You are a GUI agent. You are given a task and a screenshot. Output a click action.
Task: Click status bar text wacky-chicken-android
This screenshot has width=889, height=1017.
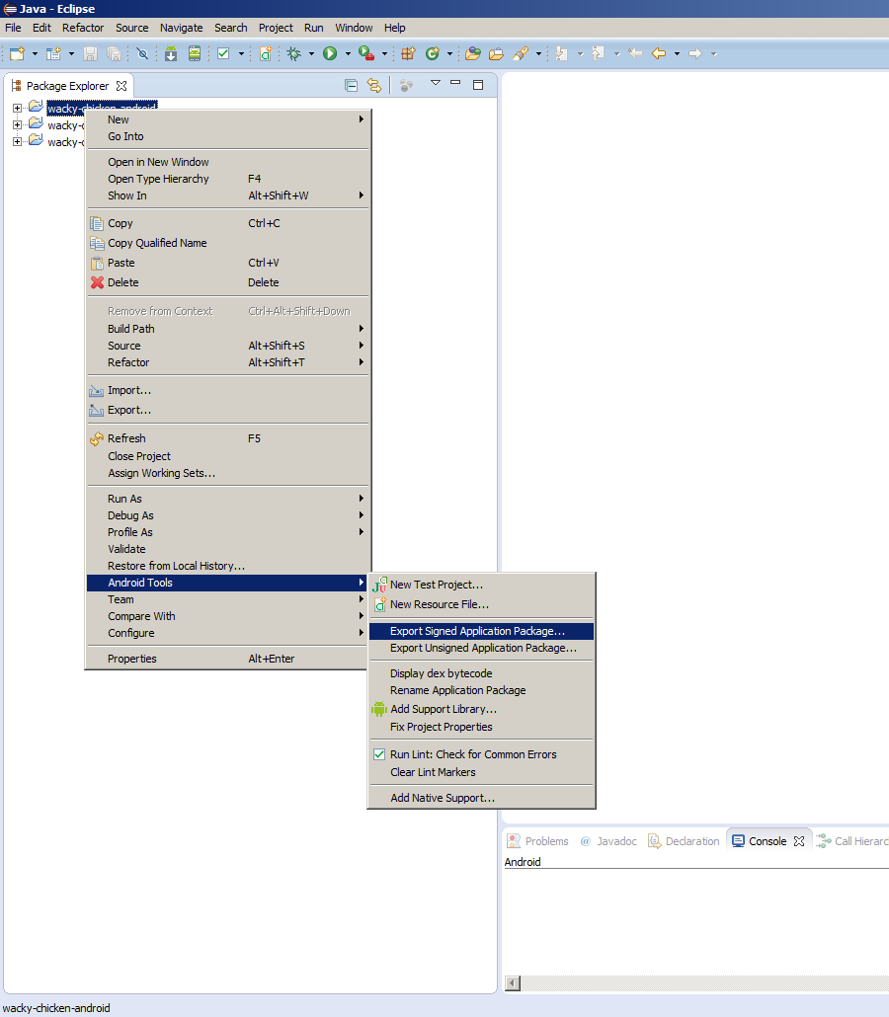[56, 1008]
